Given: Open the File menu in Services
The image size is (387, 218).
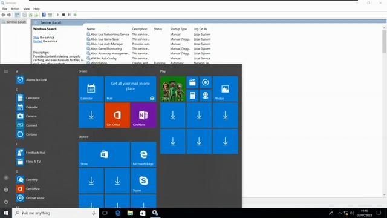Looking at the screenshot, I should pos(5,8).
